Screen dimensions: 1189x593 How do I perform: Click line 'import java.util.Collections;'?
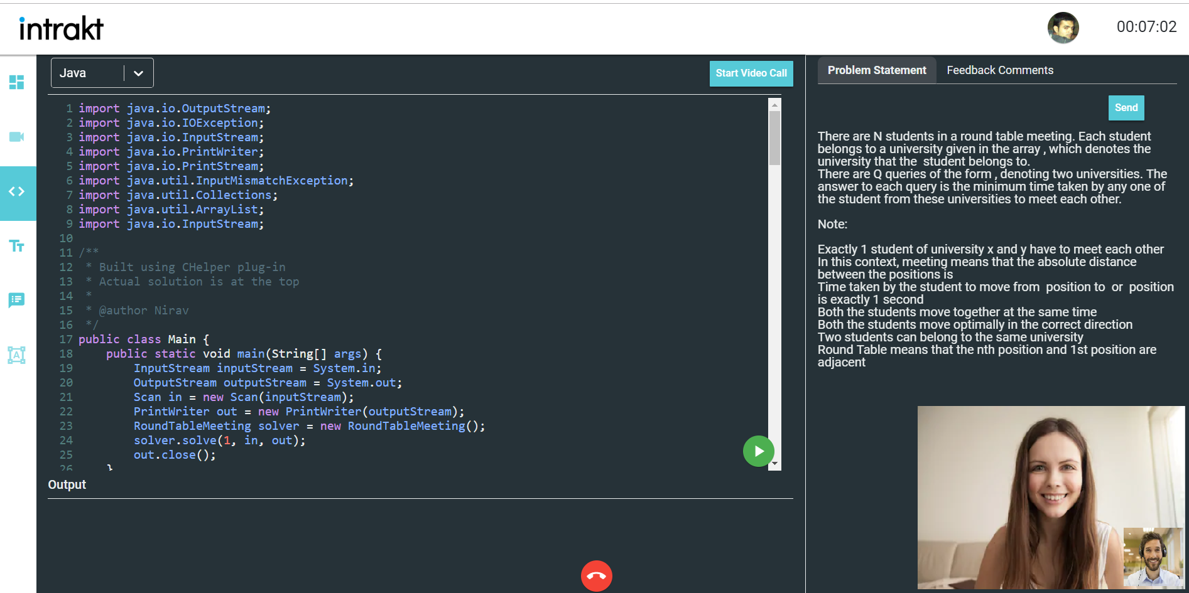pyautogui.click(x=178, y=195)
